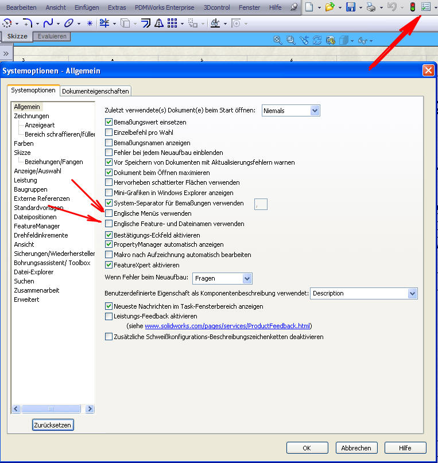Open the Description property dropdown
438x463 pixels.
tap(412, 293)
